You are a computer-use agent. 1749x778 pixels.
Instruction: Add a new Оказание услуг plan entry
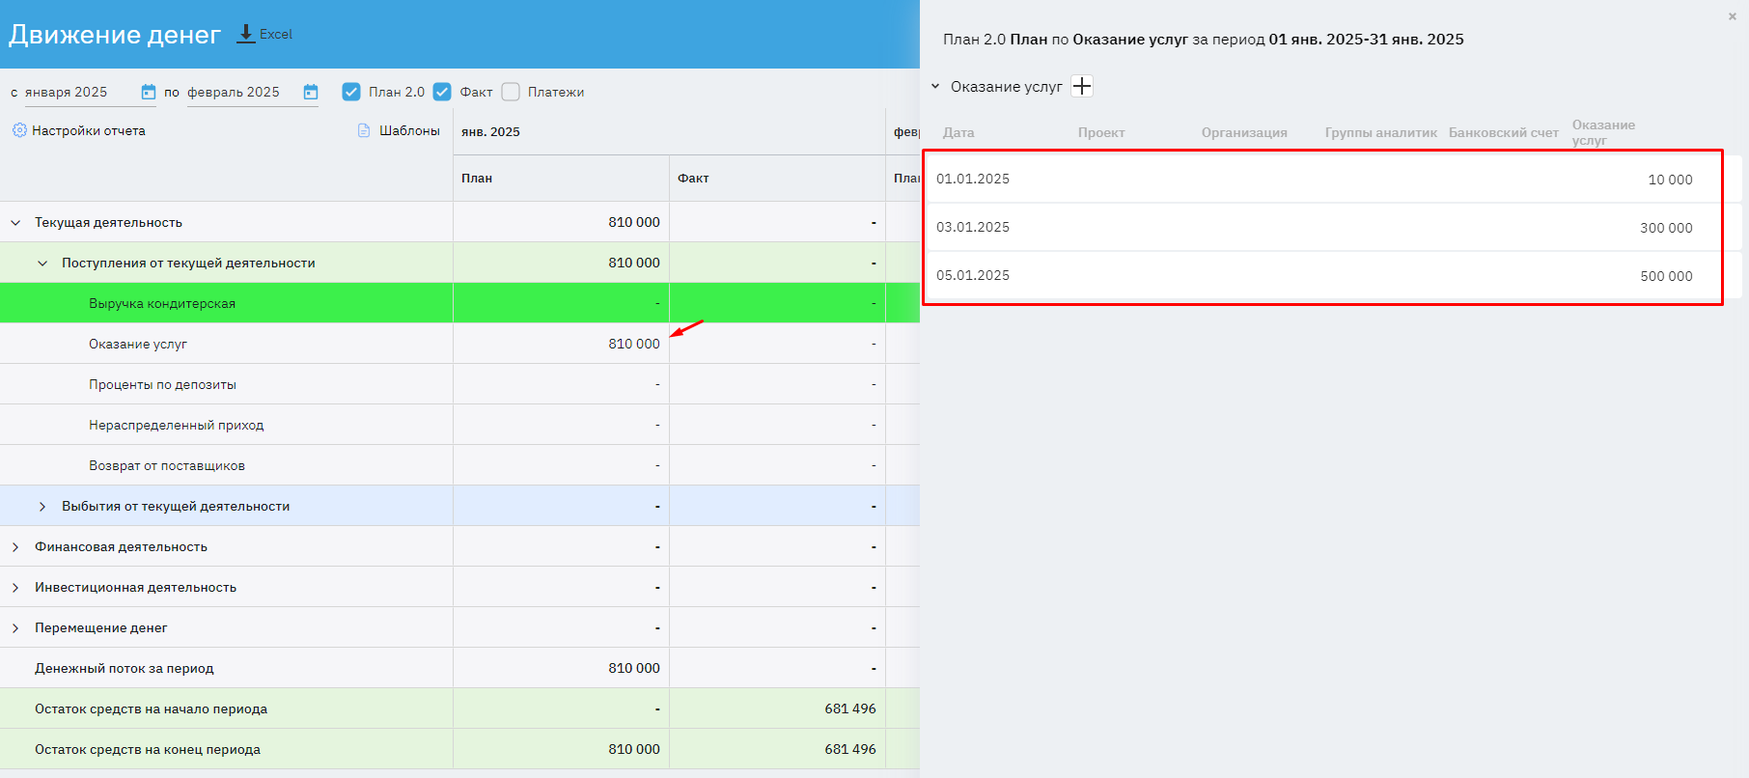pos(1082,86)
